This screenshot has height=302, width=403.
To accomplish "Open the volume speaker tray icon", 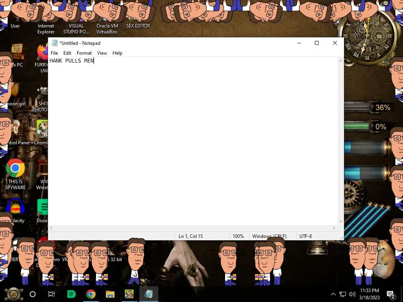I will [352, 294].
